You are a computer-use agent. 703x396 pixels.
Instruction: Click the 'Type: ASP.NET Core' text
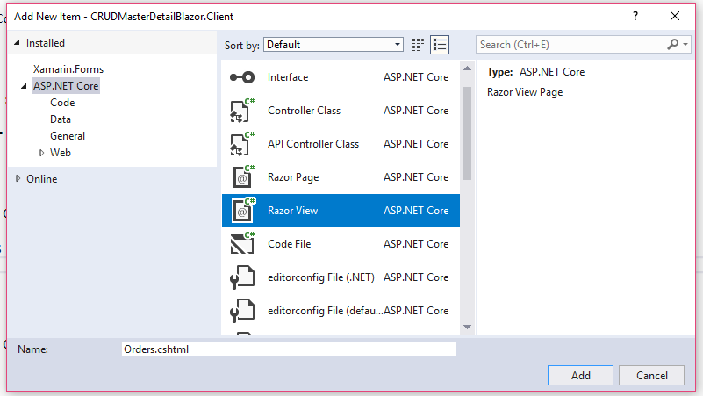535,72
